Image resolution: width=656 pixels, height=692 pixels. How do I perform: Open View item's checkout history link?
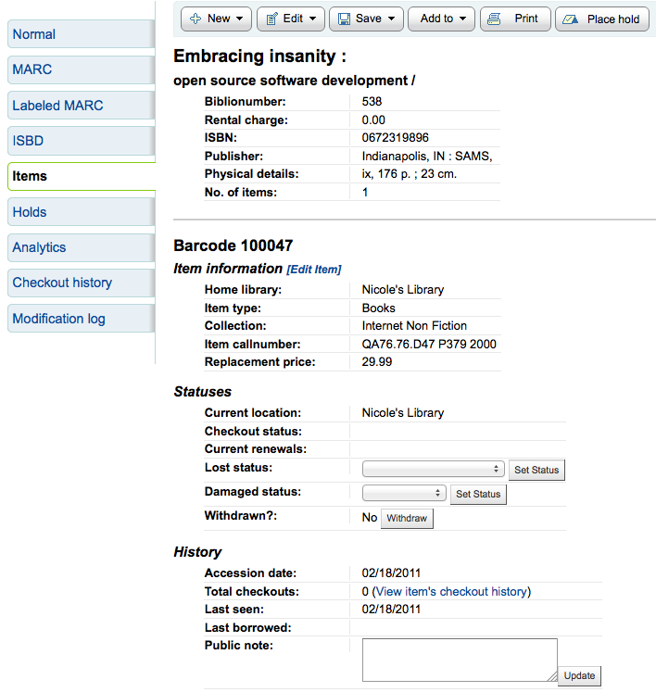[450, 591]
